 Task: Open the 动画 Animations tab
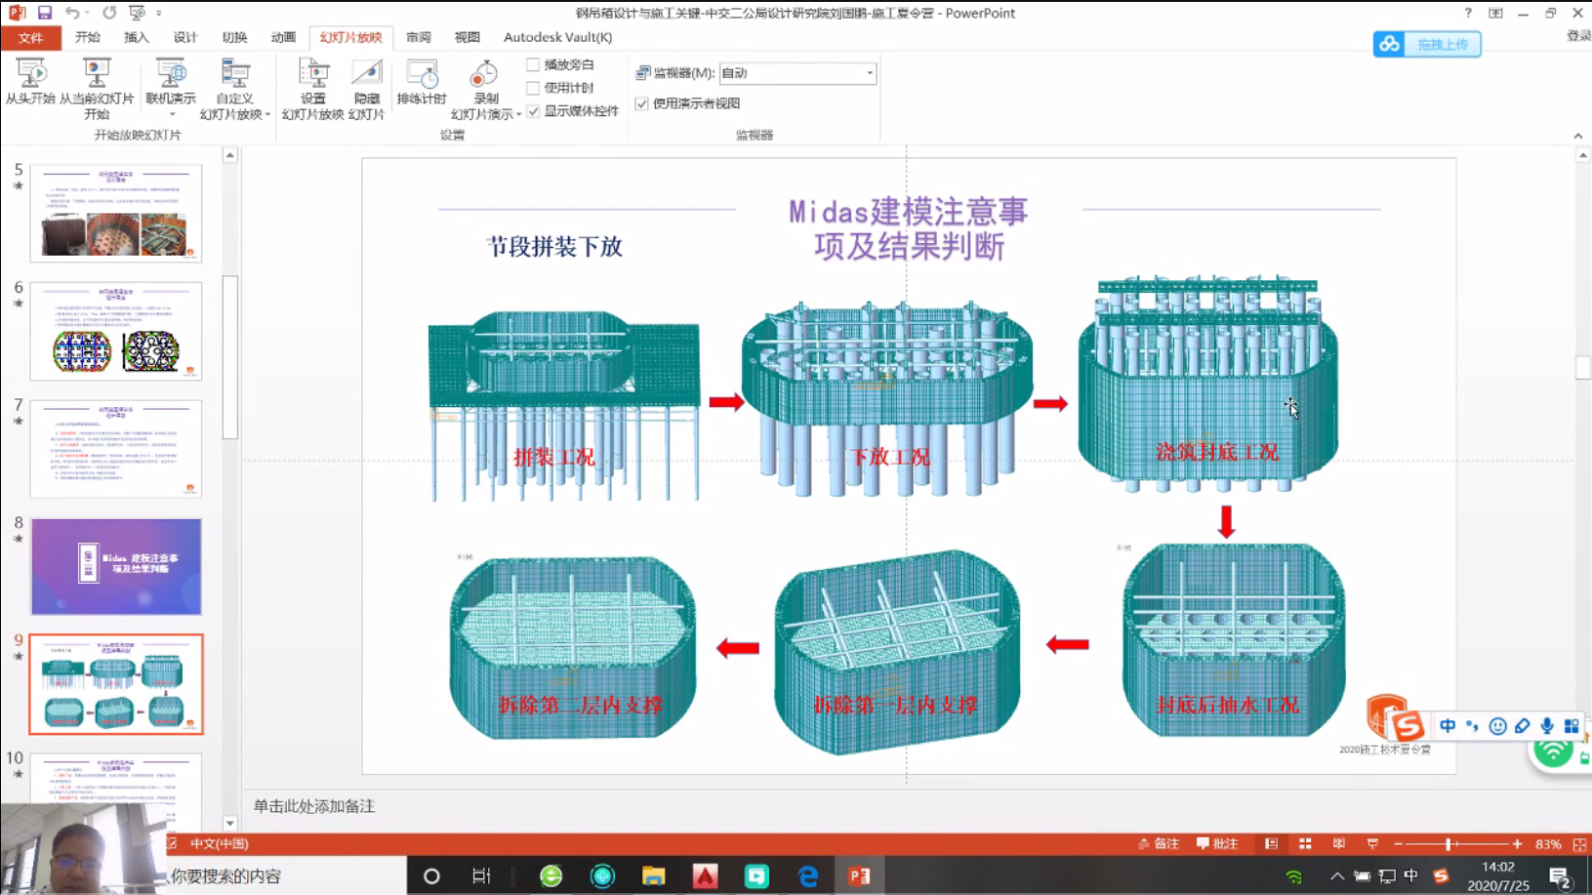[283, 37]
